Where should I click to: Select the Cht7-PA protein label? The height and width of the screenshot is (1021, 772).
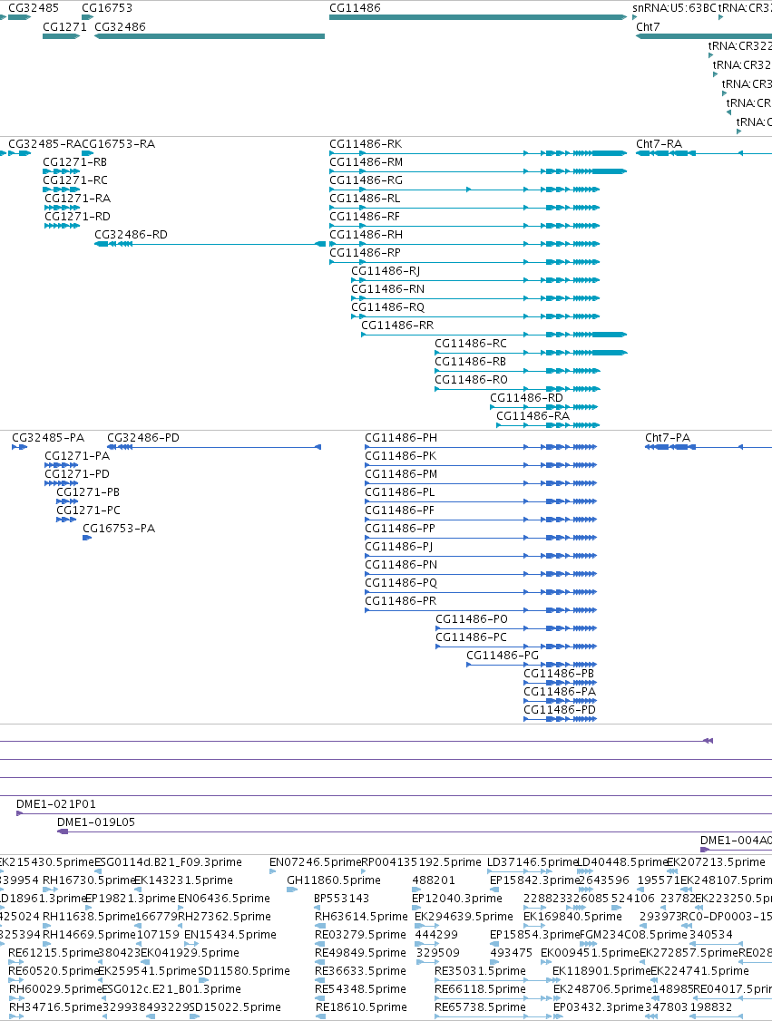tap(668, 438)
